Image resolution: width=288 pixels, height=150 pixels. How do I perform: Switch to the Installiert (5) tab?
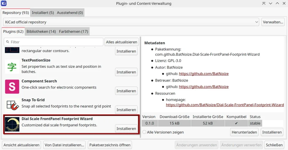(x=43, y=13)
